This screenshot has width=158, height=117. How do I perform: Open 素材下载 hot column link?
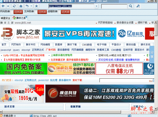coord(77,80)
